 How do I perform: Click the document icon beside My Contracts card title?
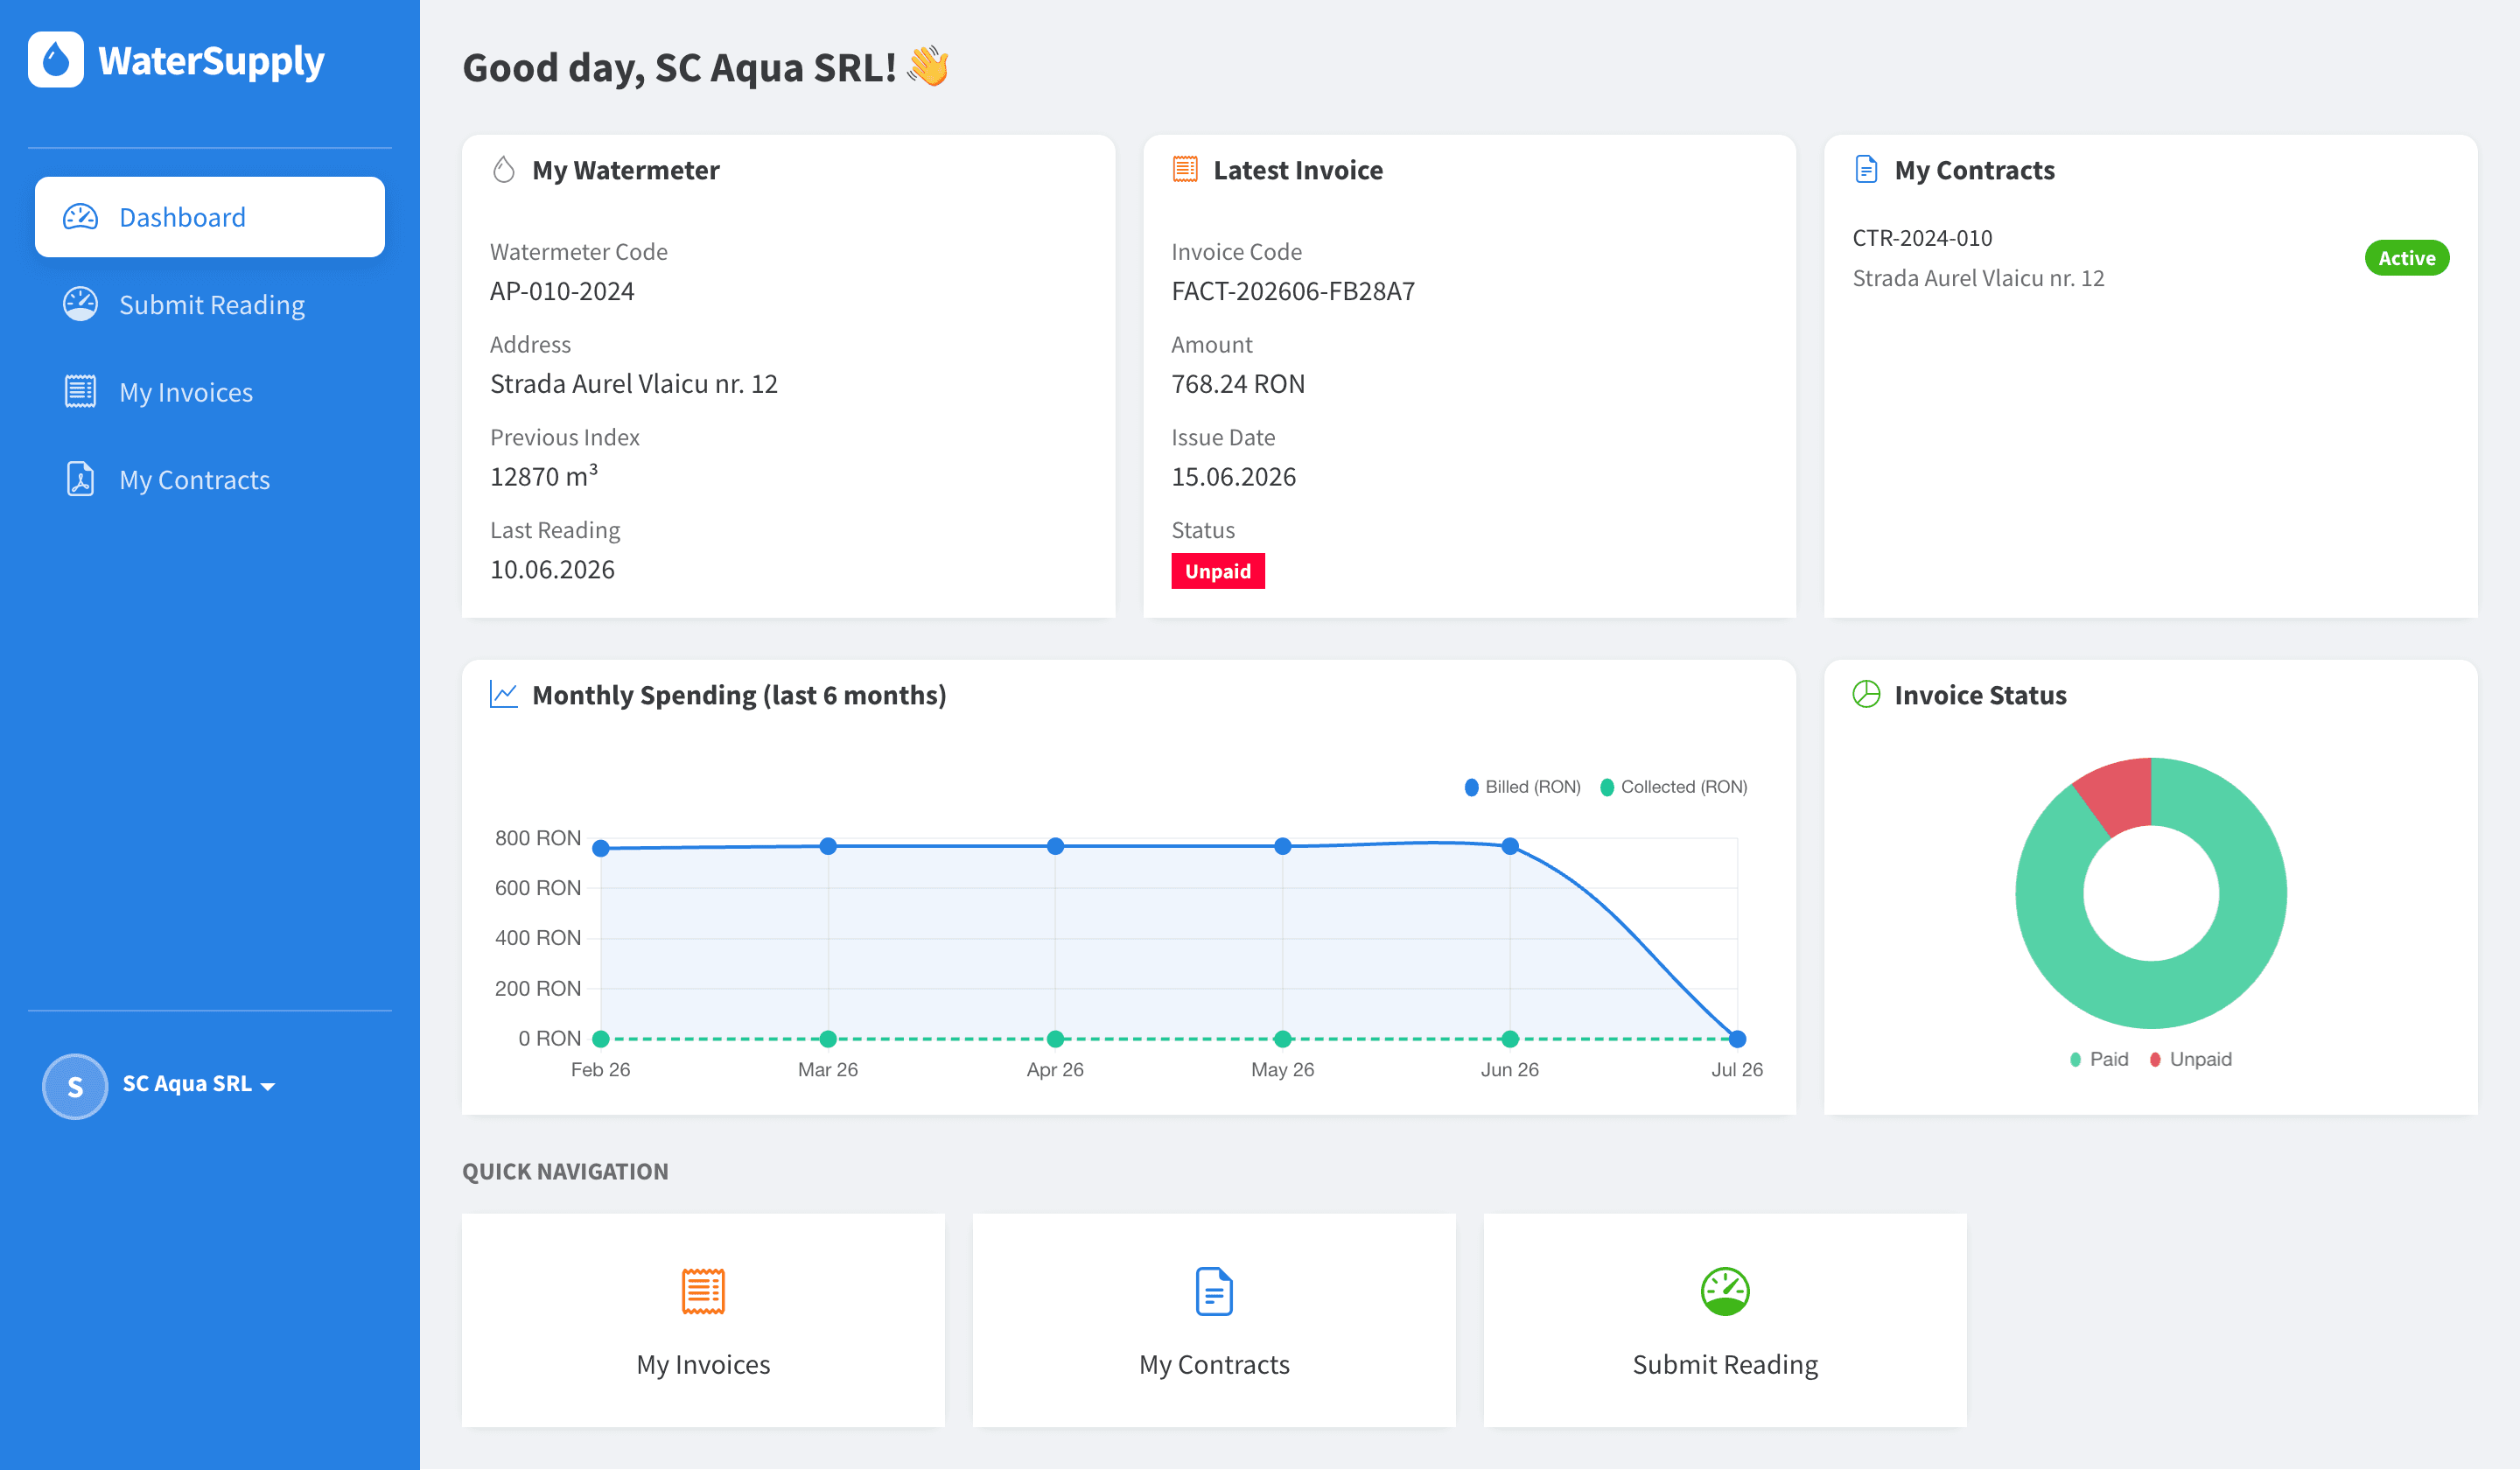1866,169
